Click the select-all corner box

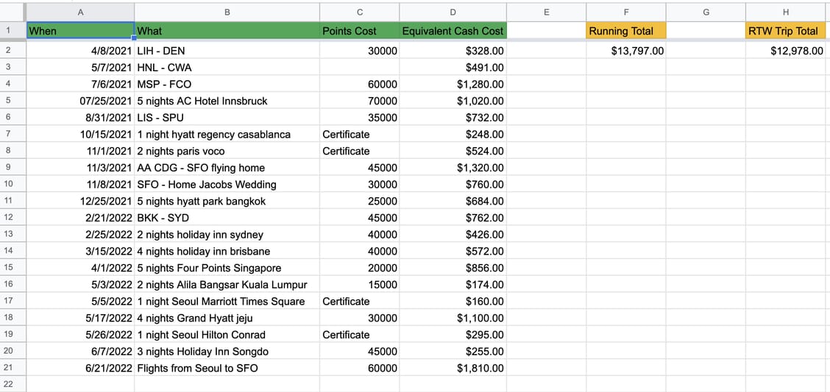tap(13, 12)
